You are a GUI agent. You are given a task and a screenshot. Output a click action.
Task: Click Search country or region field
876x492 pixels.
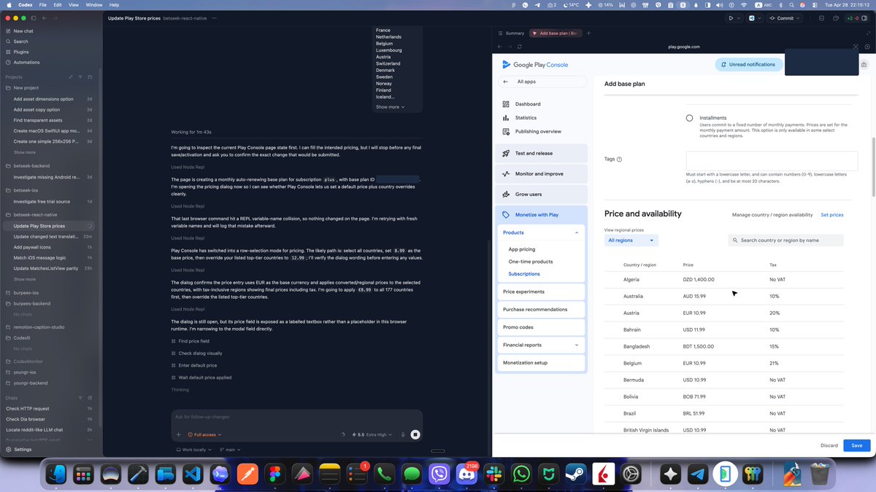785,240
